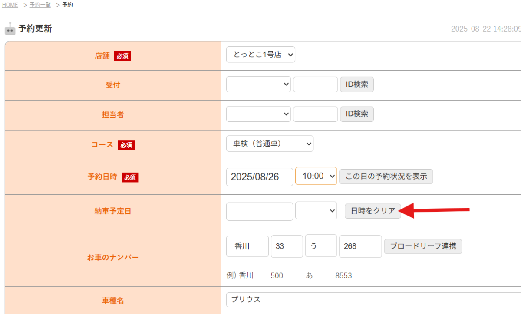Expand the 受付 staff dropdown
This screenshot has height=314, width=521.
tap(258, 84)
